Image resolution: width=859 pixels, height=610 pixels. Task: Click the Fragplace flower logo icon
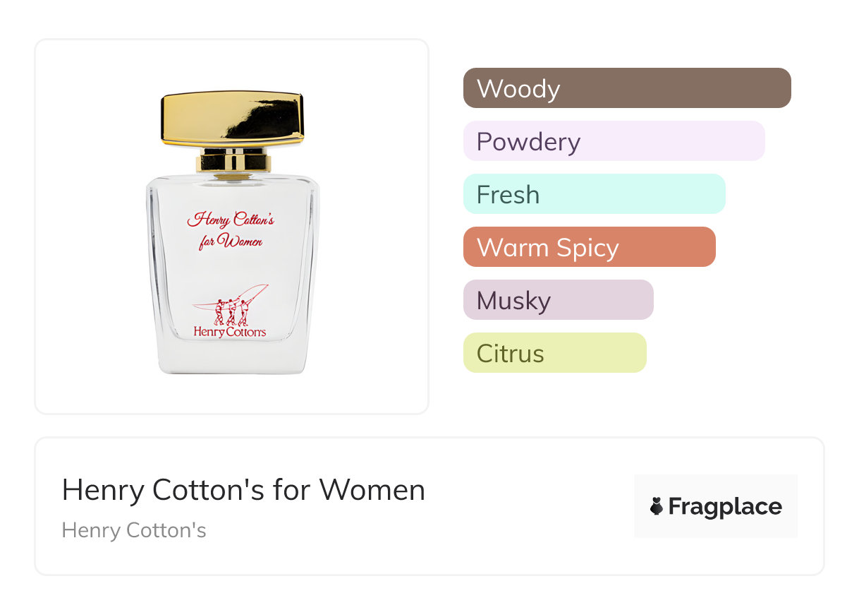pyautogui.click(x=657, y=506)
